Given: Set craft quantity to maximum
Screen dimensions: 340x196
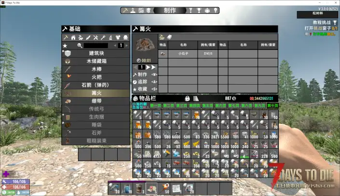Looking at the screenshot, I should tap(153, 67).
